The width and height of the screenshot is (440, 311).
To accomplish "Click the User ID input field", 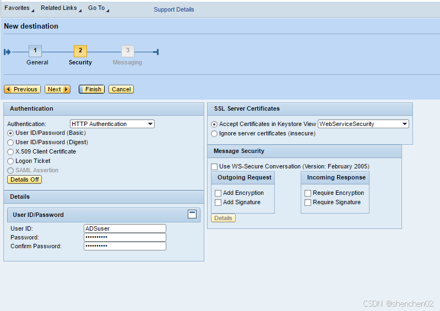I will click(124, 228).
